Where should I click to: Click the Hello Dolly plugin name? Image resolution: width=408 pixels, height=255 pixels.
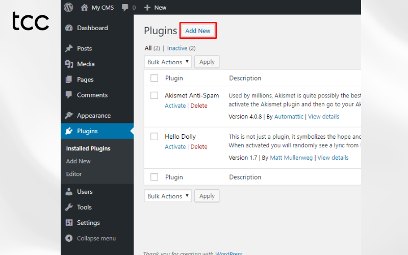pyautogui.click(x=180, y=137)
